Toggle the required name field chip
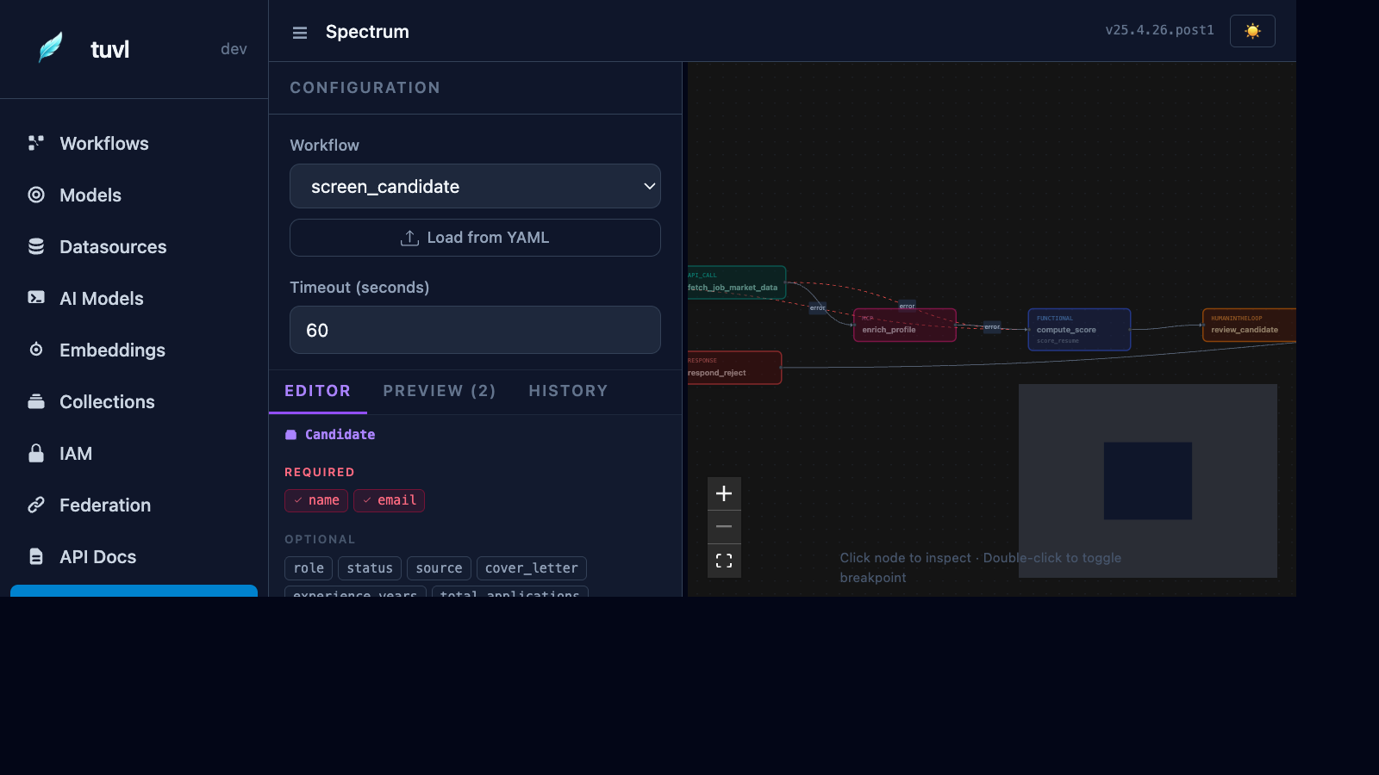1379x775 pixels. click(x=316, y=500)
